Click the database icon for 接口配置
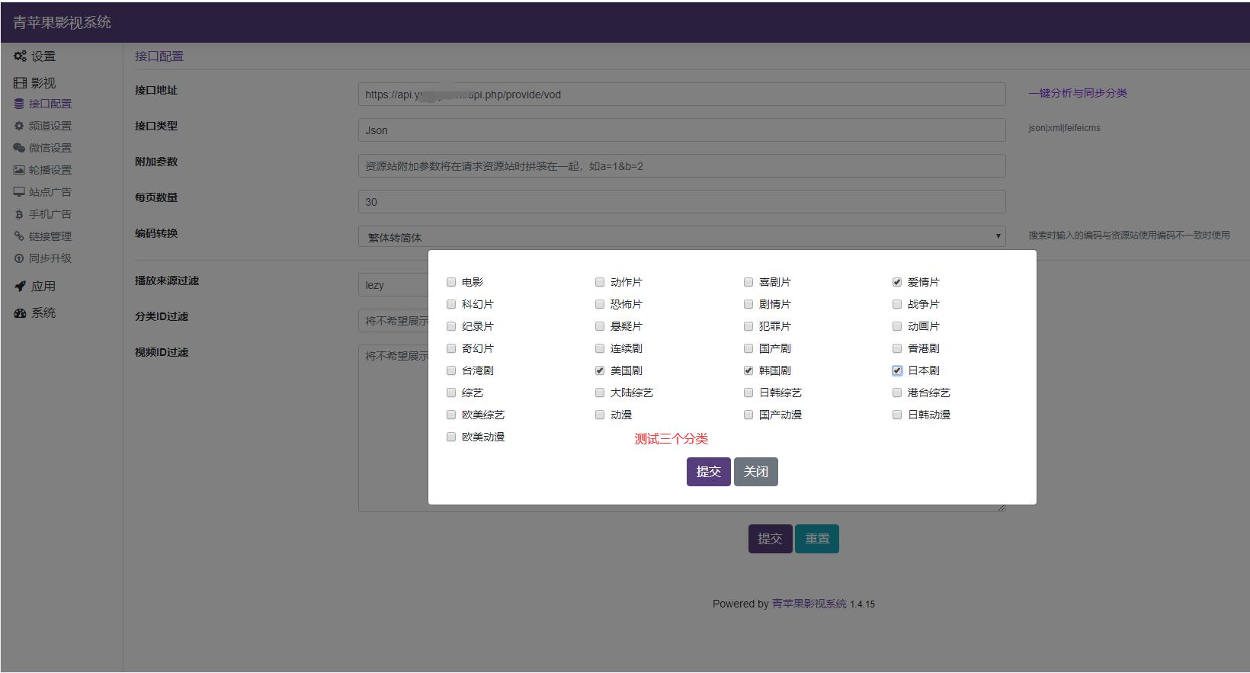Screen dimensions: 1250x673 click(19, 104)
